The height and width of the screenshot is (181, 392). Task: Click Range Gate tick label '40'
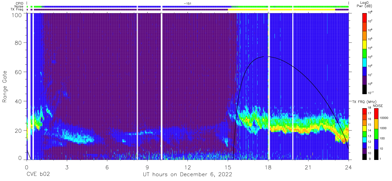coord(18,101)
